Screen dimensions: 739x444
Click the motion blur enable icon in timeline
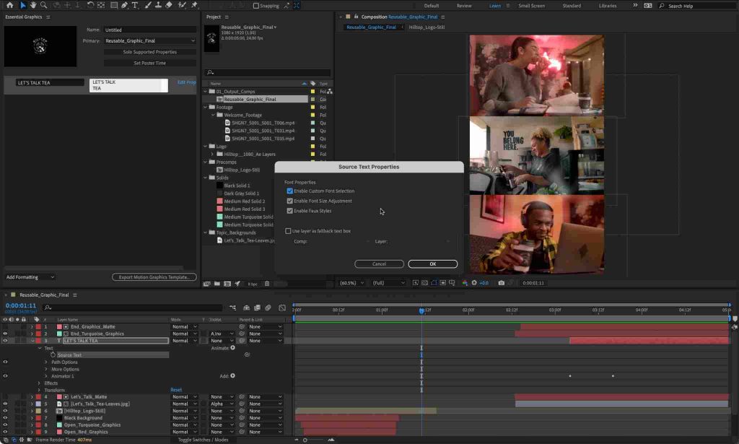coord(268,308)
